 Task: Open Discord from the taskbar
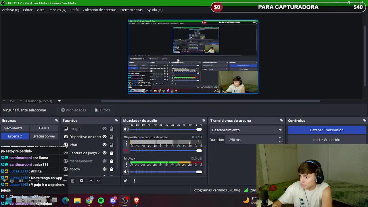113,200
